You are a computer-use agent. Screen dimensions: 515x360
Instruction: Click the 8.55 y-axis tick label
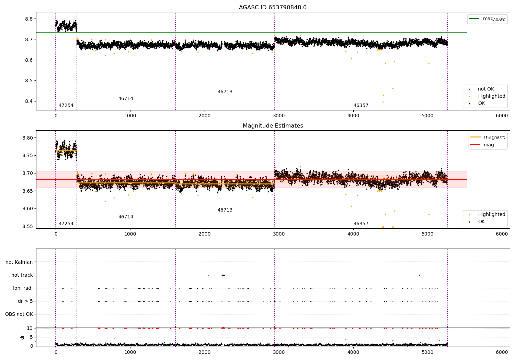(x=28, y=227)
